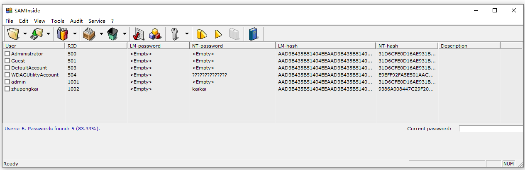Open the Edit menu

(24, 21)
